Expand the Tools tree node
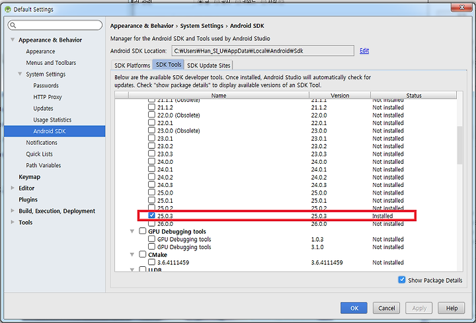Viewport: 476px width, 323px height. pos(13,222)
